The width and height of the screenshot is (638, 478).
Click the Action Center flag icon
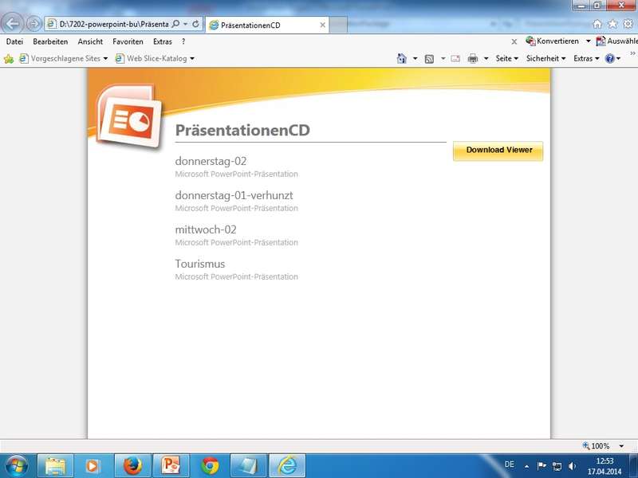542,466
